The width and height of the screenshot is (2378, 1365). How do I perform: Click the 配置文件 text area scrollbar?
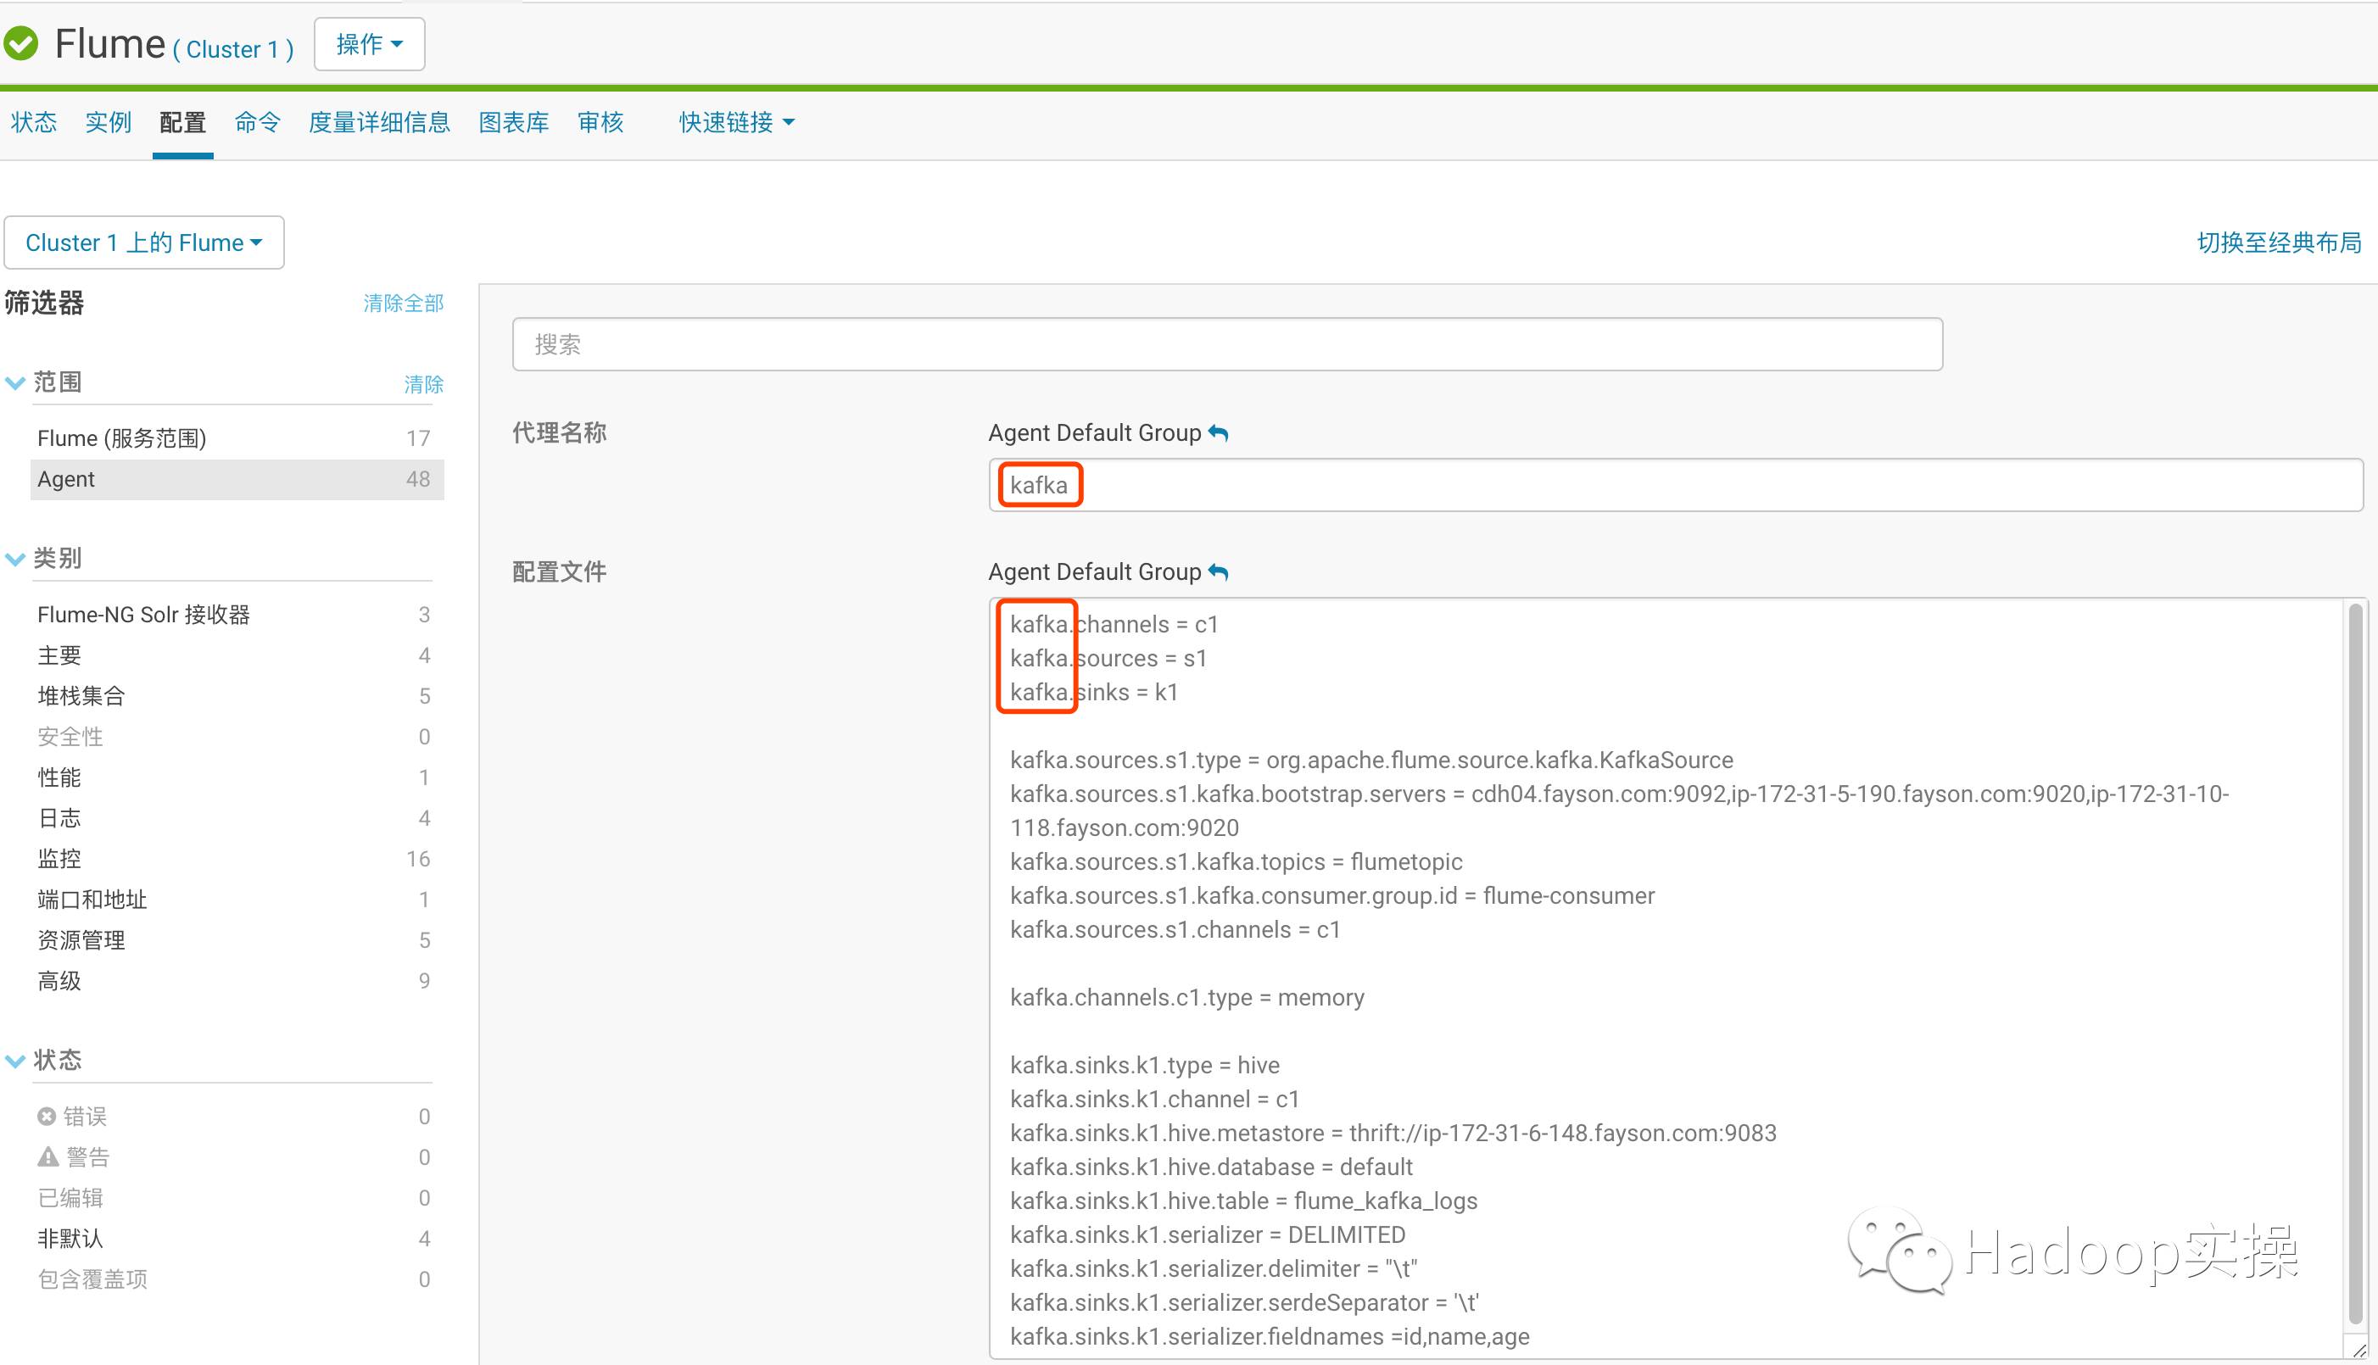point(2354,963)
